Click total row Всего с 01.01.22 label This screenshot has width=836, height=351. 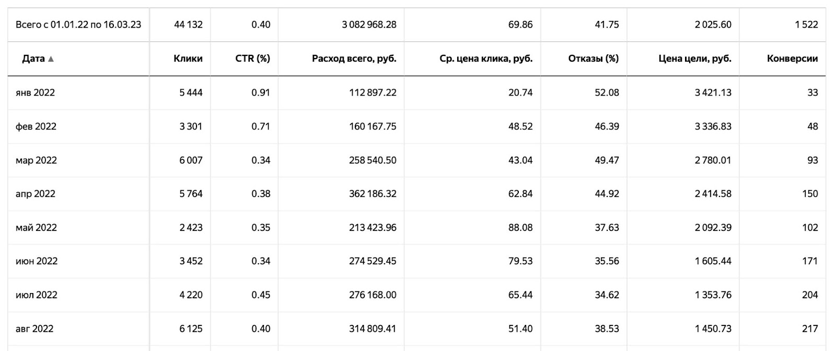point(78,25)
